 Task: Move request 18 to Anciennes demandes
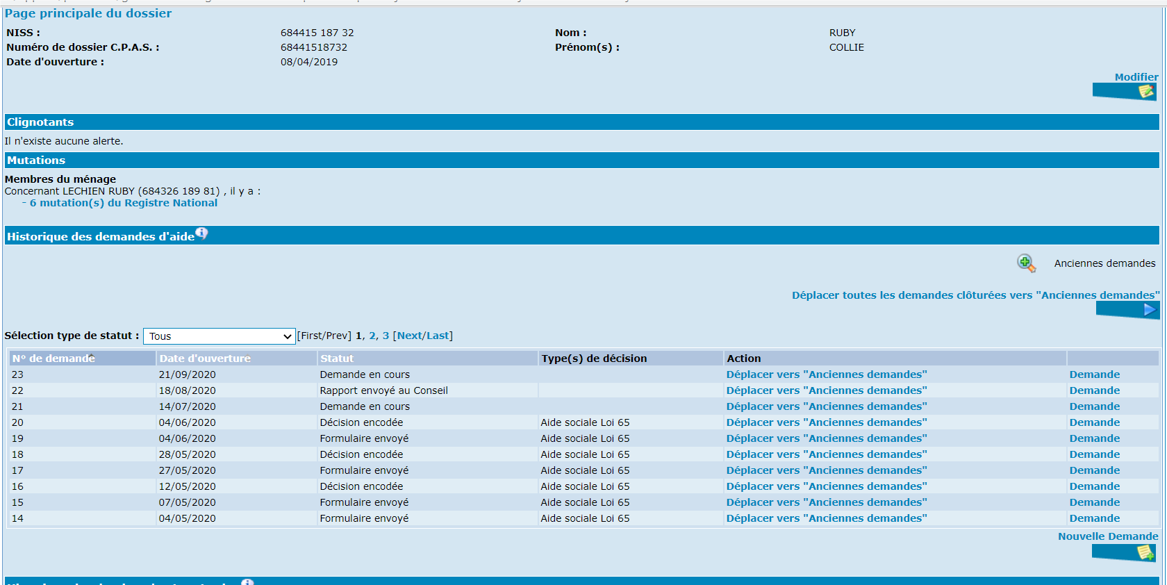827,454
